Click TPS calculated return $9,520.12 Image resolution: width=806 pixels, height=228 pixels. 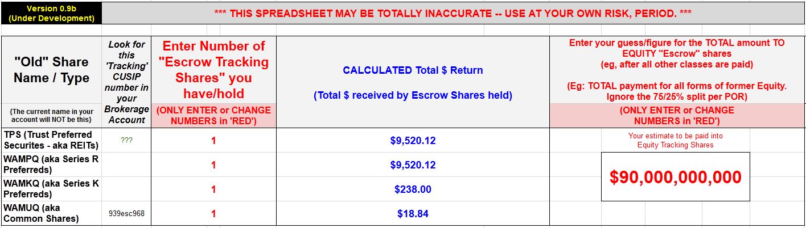(413, 141)
